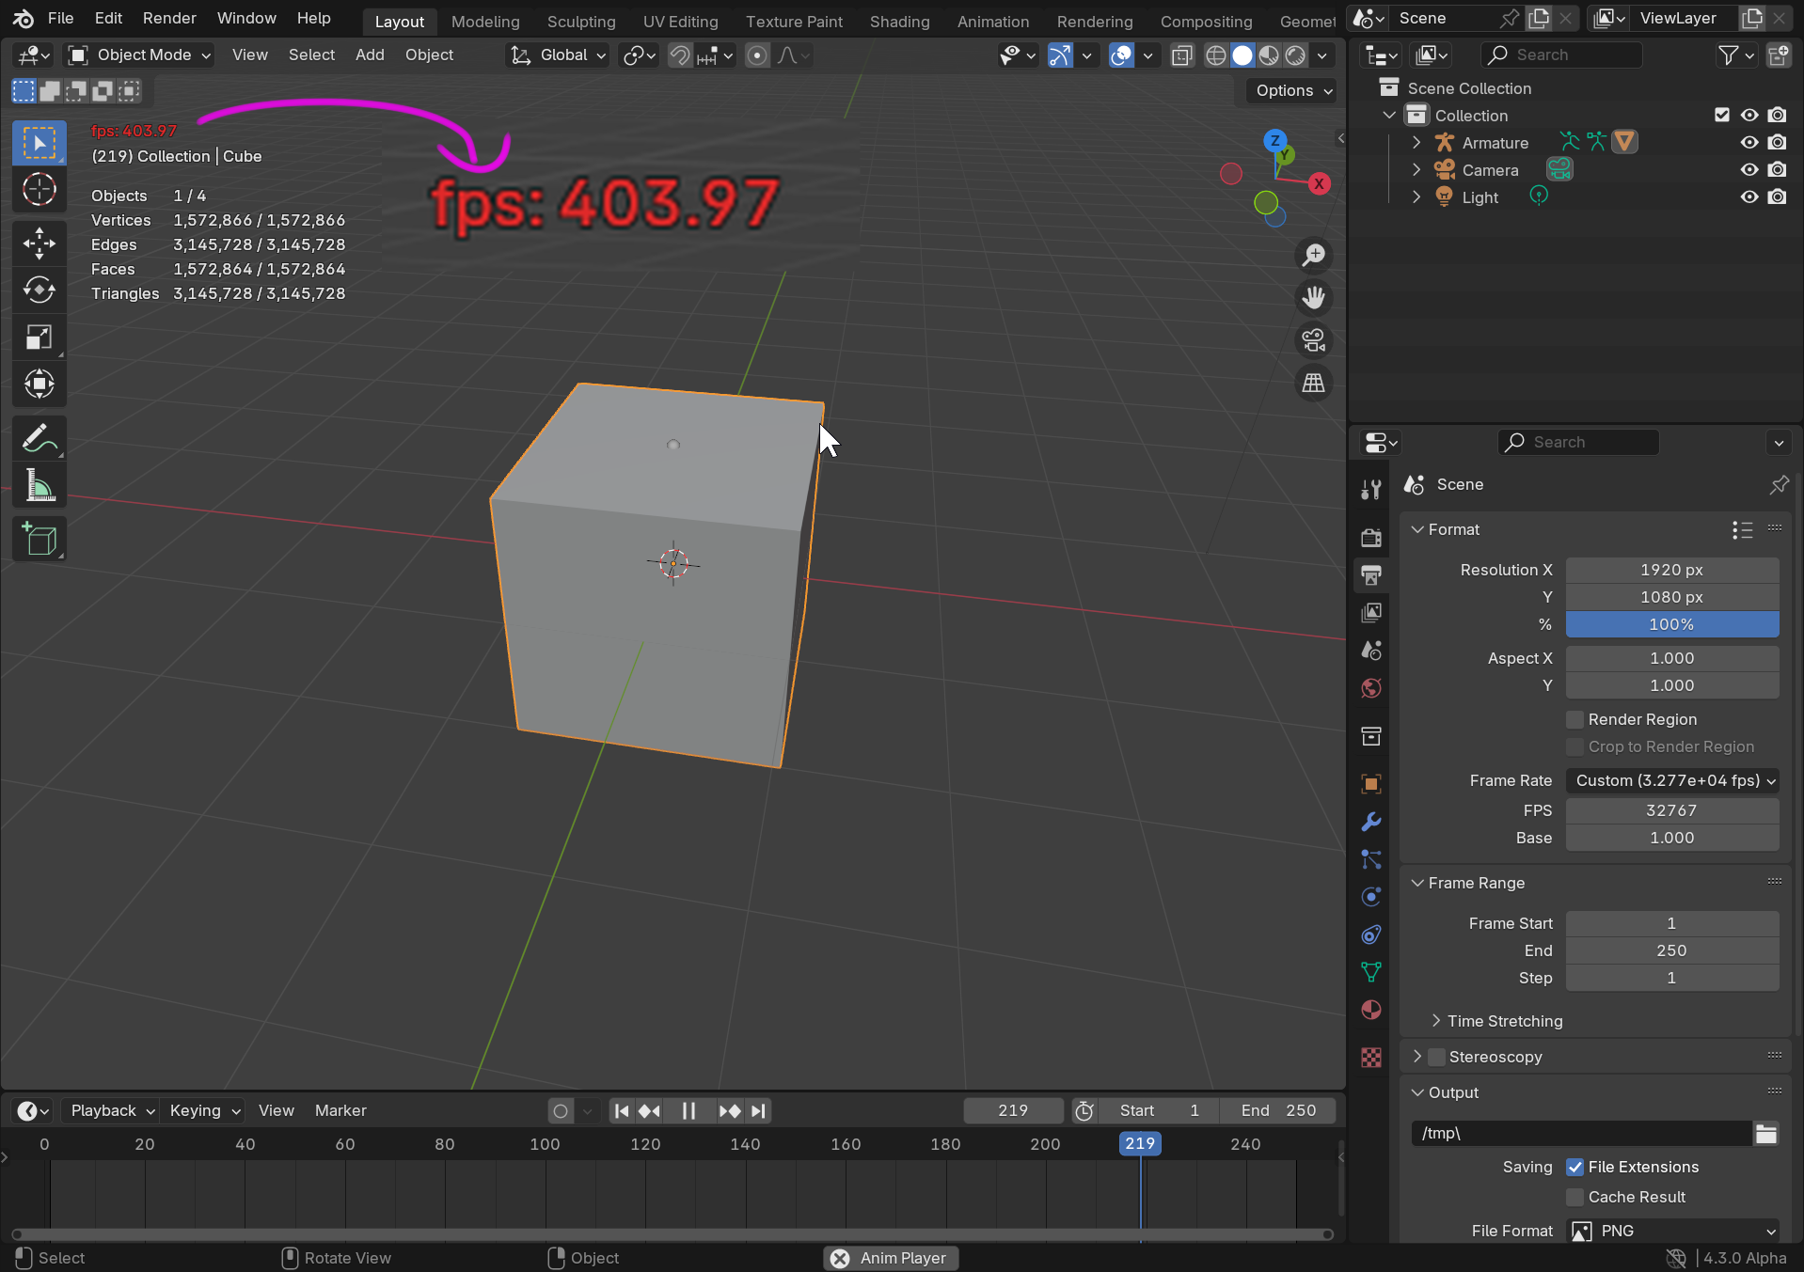Open the Texture checker properties tab
This screenshot has height=1272, width=1804.
[1371, 1058]
